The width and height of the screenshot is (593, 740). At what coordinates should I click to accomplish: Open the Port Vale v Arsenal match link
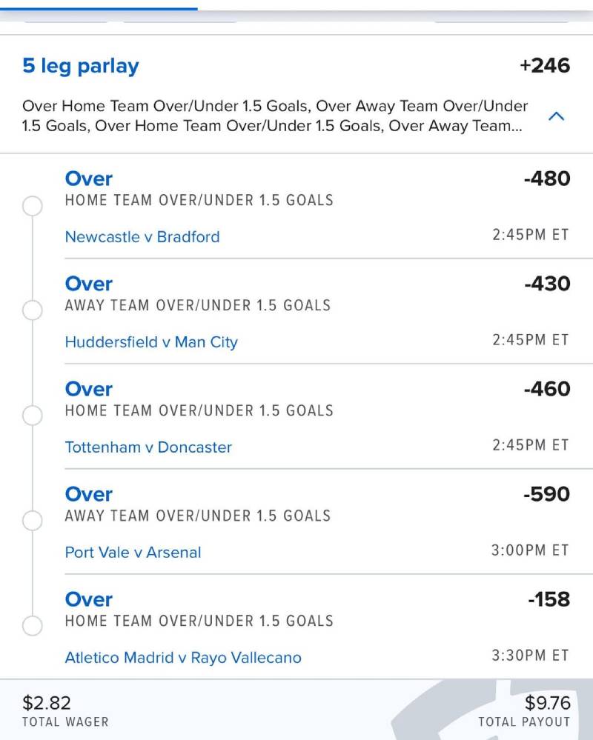click(133, 552)
